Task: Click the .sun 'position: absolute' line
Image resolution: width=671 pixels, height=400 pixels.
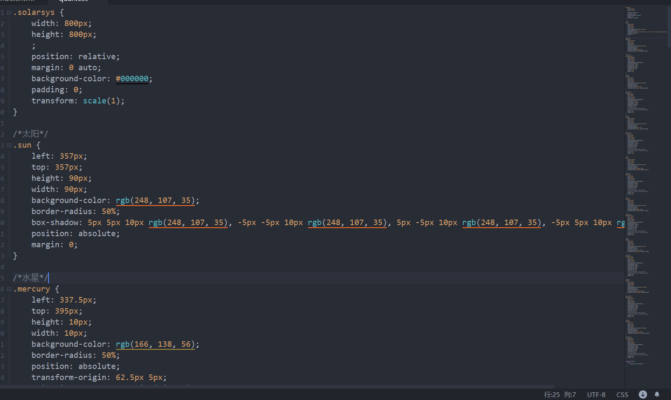Action: coord(75,234)
